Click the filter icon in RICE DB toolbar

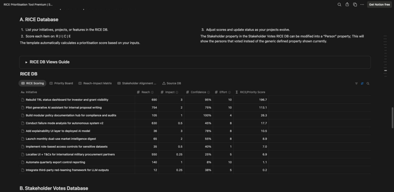coord(356,83)
